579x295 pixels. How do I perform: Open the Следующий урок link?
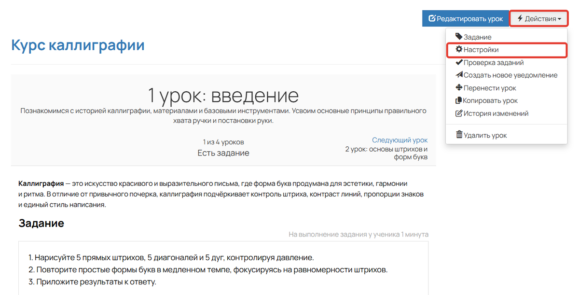coord(400,140)
